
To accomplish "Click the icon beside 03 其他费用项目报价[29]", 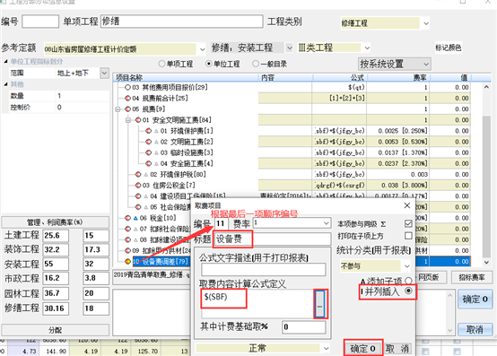I will pyautogui.click(x=127, y=87).
